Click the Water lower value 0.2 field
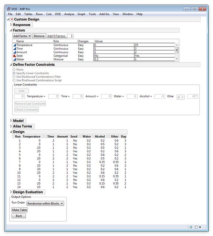This screenshot has width=213, height=236. tap(114, 59)
